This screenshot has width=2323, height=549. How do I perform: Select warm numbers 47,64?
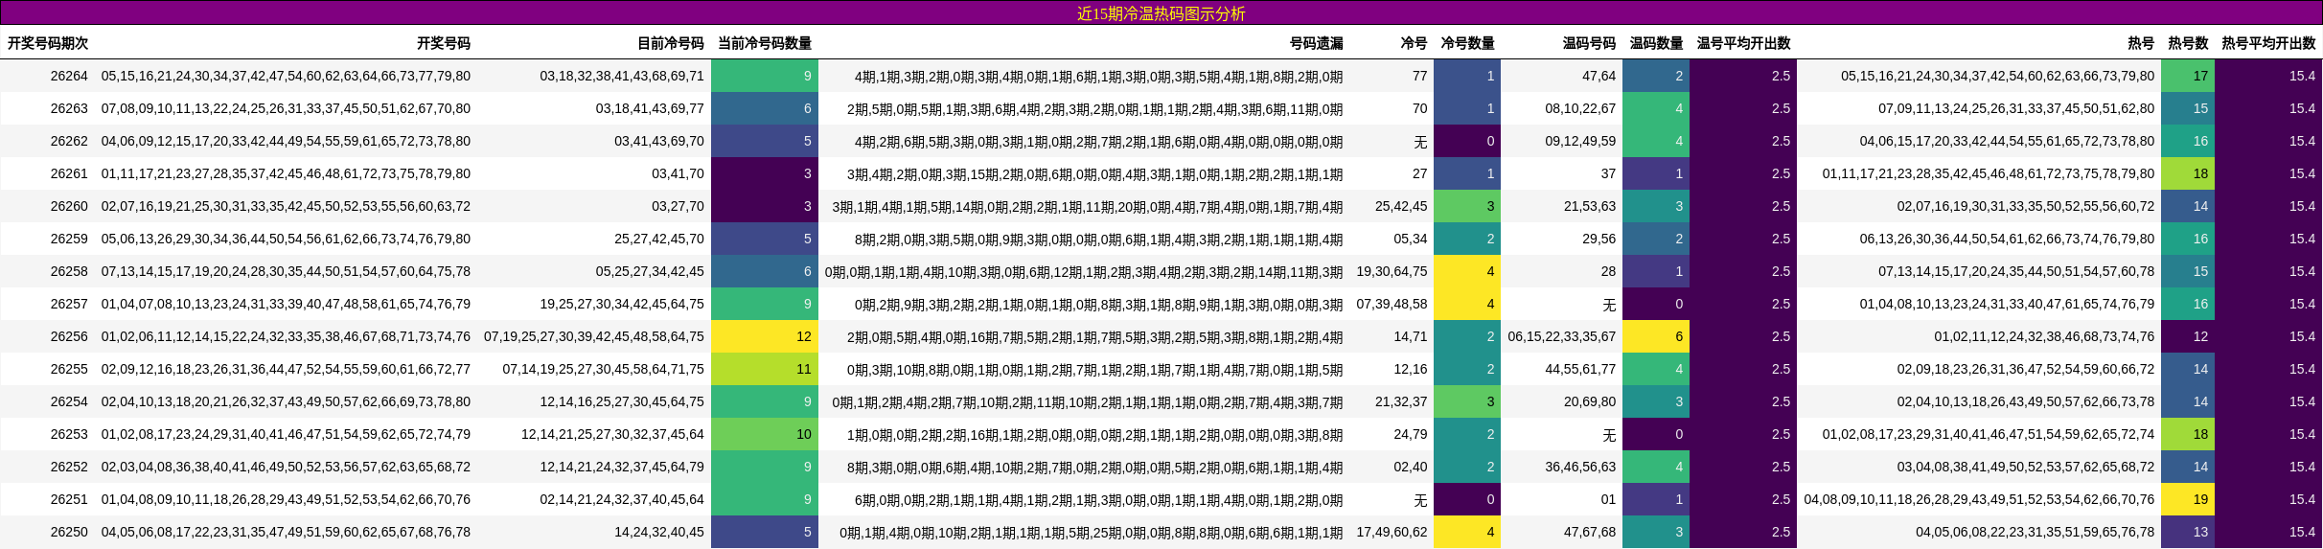[x=1598, y=76]
